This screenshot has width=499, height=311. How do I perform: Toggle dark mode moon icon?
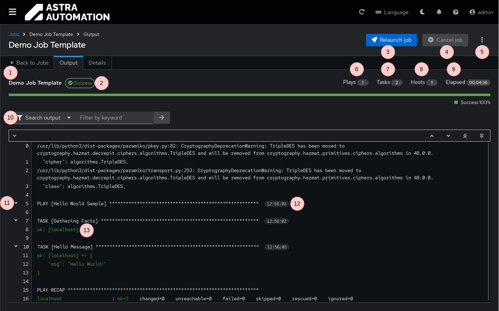tap(422, 12)
